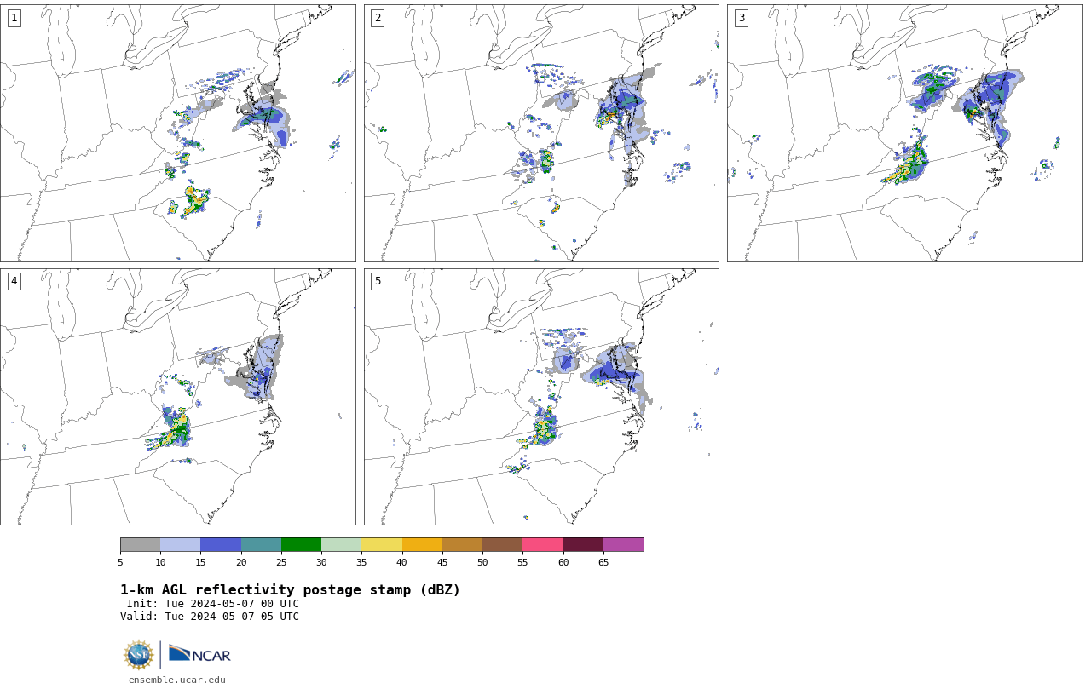Click the pale green 30-35 dBZ swatch

tap(341, 545)
